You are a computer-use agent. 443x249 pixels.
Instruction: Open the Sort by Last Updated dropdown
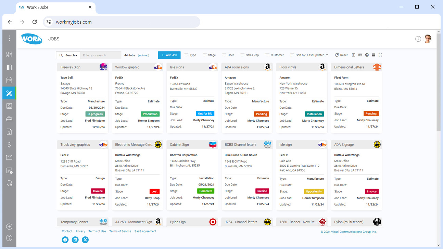point(309,55)
